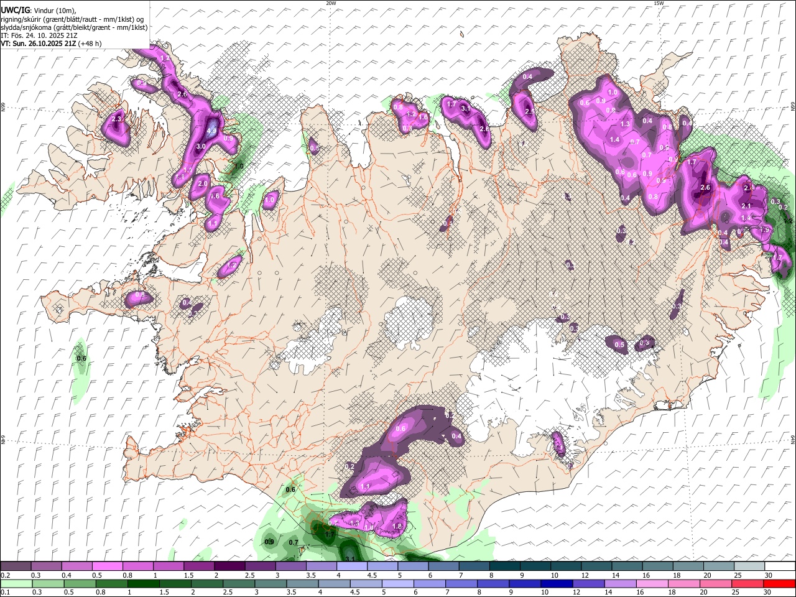Click the '2.1' snowfall value on the map
This screenshot has width=796, height=597.
[747, 206]
